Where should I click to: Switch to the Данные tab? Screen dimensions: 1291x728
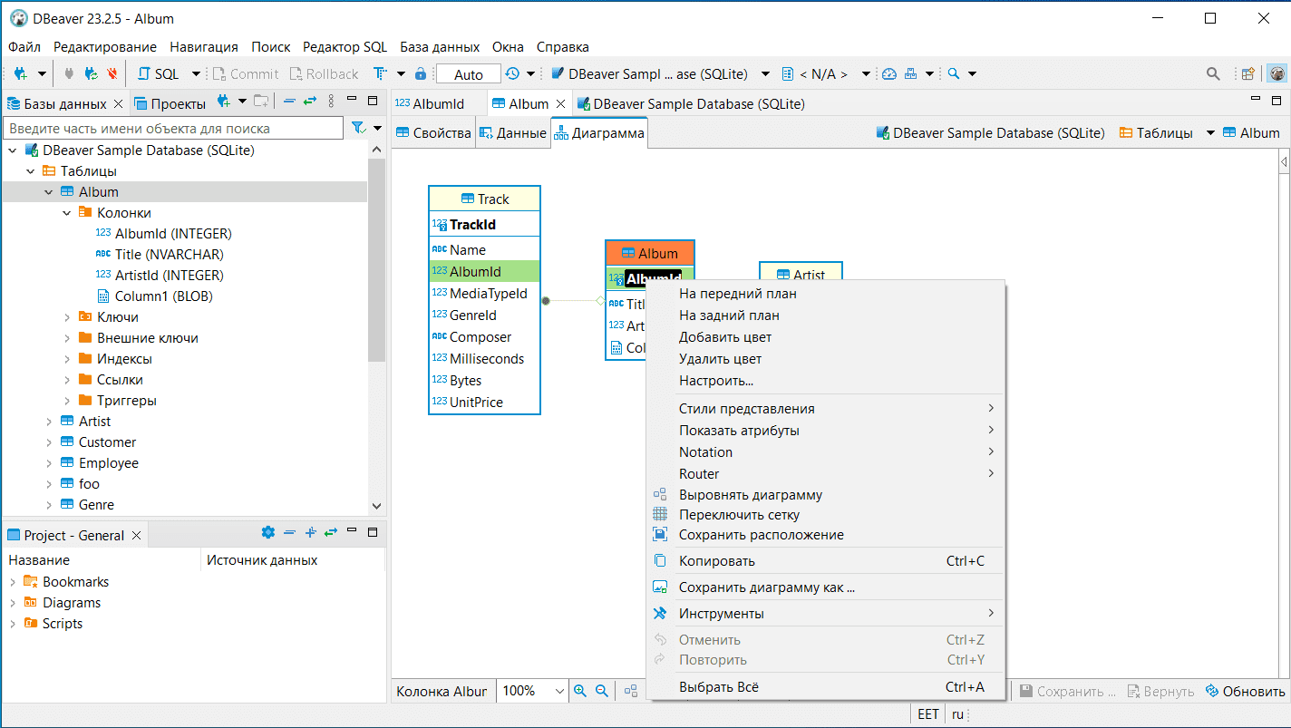pos(512,133)
